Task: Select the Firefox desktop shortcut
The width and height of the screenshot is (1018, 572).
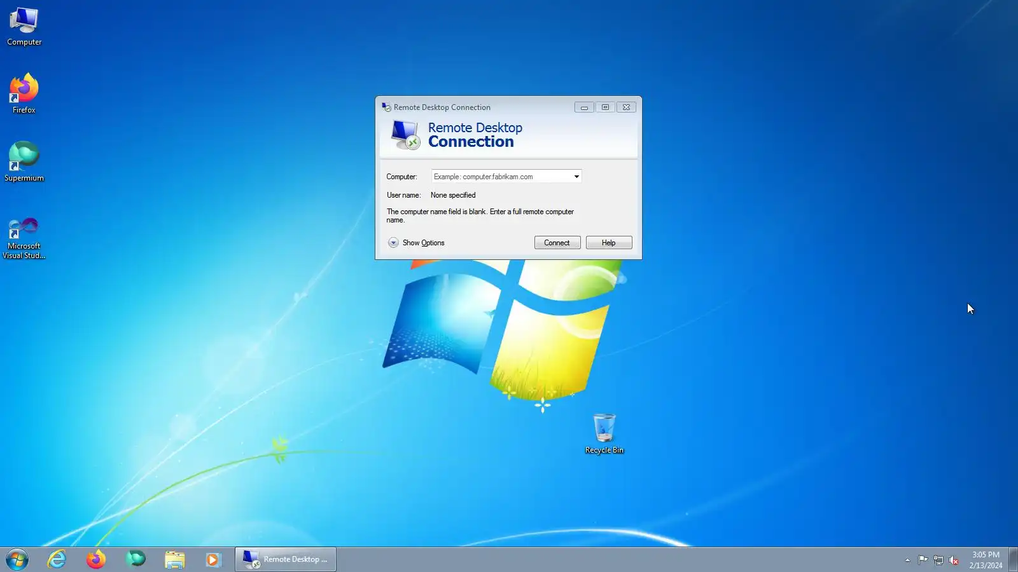Action: pos(24,93)
